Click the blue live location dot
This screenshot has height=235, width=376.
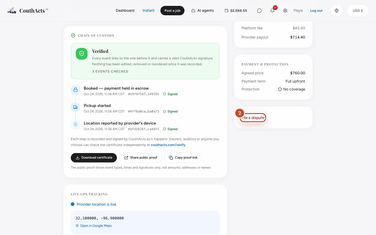click(73, 204)
